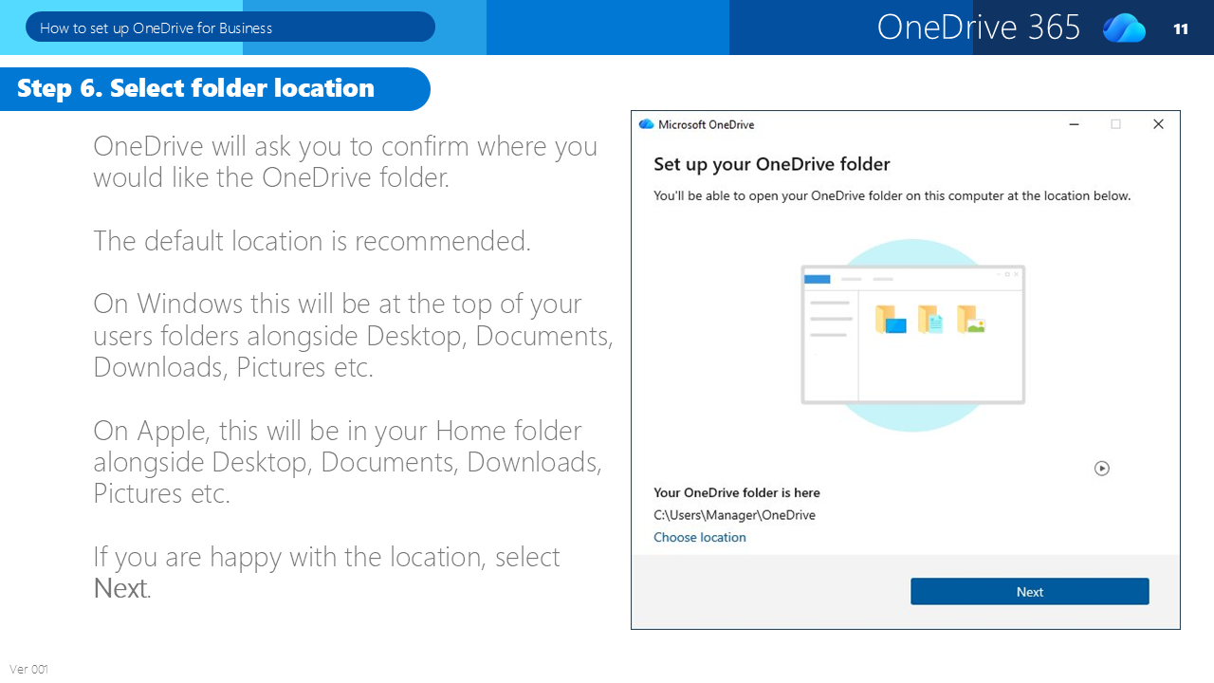Image resolution: width=1214 pixels, height=683 pixels.
Task: Play the folder setup animation with the circular play icon
Action: point(1101,468)
